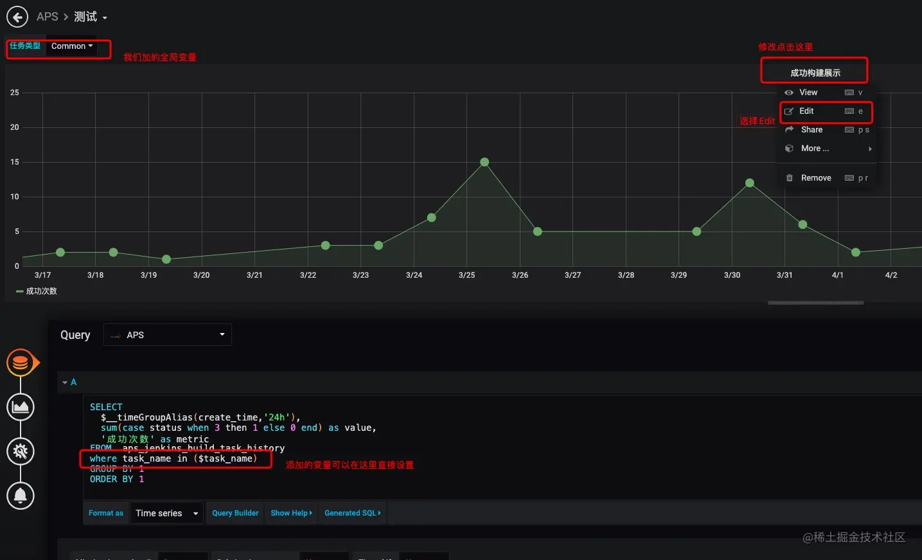Toggle the 成功次数 series legend label
The width and height of the screenshot is (922, 560).
[x=41, y=291]
